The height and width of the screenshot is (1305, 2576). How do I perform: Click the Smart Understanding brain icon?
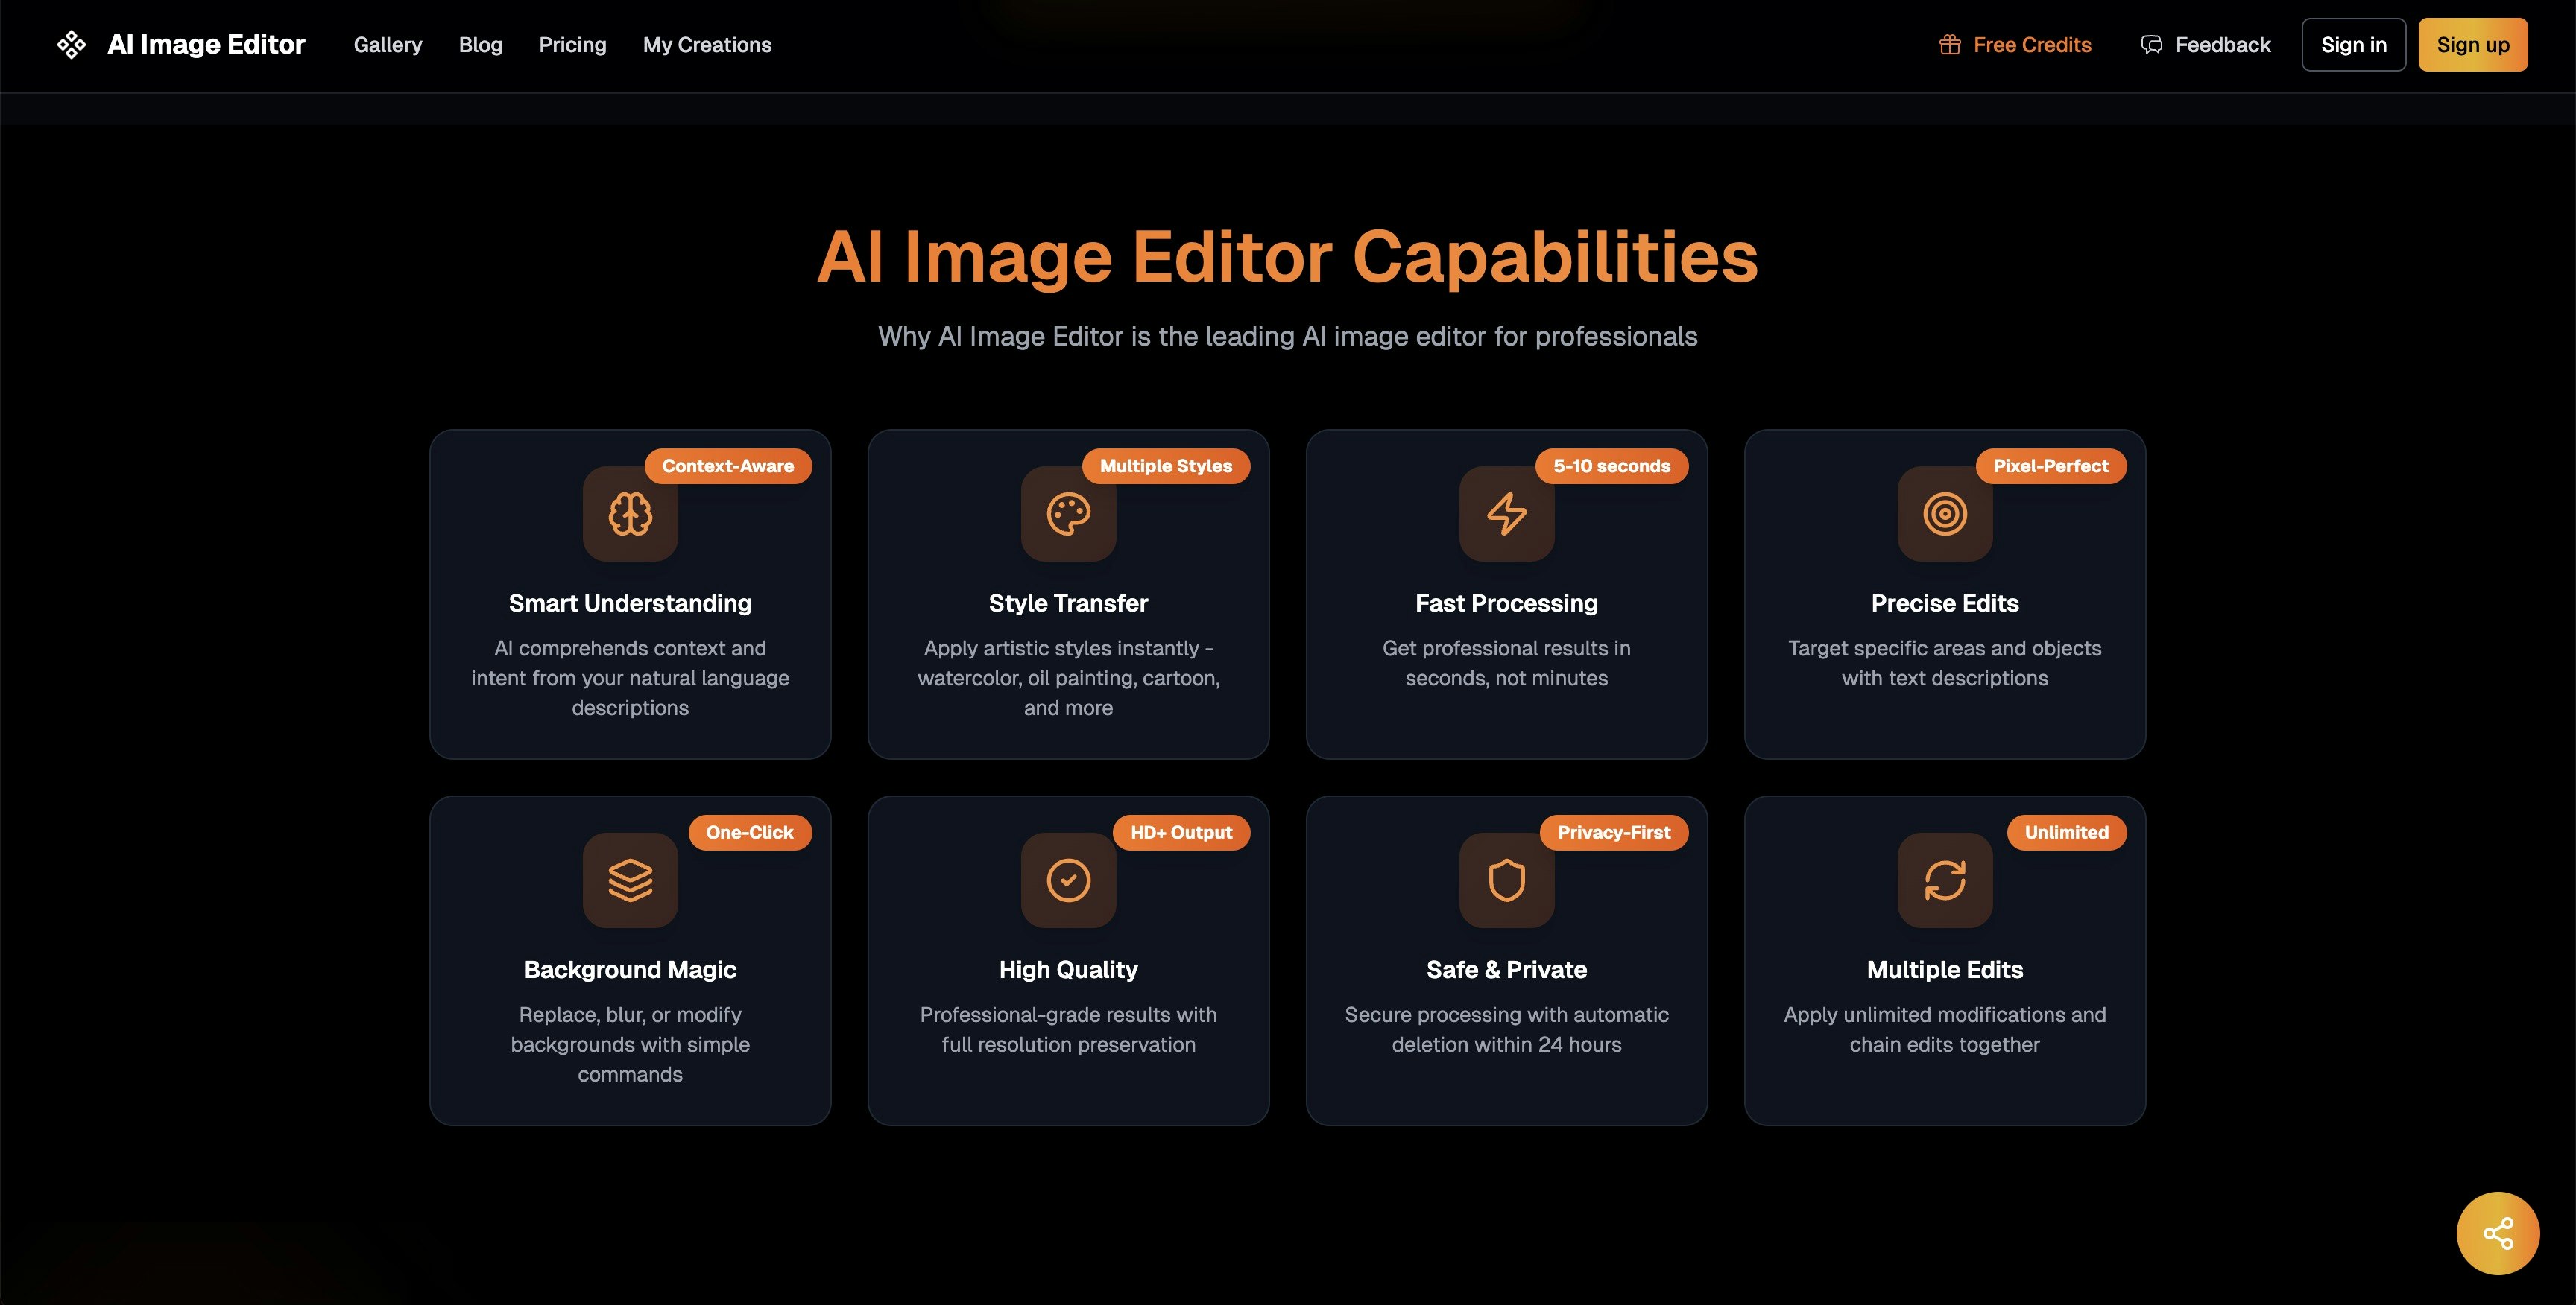tap(630, 515)
